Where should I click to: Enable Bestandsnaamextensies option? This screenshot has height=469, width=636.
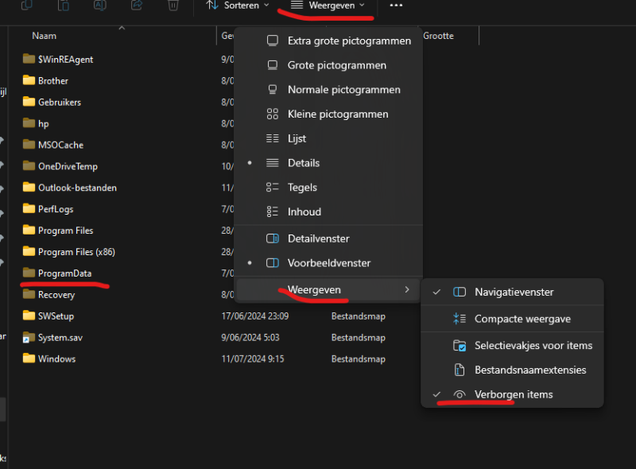530,370
